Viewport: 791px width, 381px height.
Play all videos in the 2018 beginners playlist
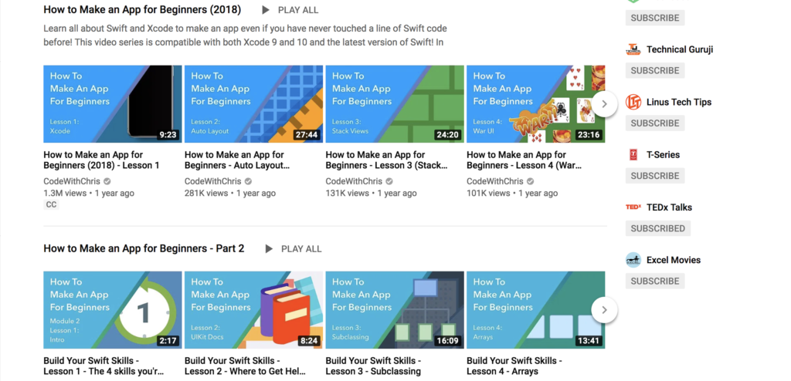290,10
